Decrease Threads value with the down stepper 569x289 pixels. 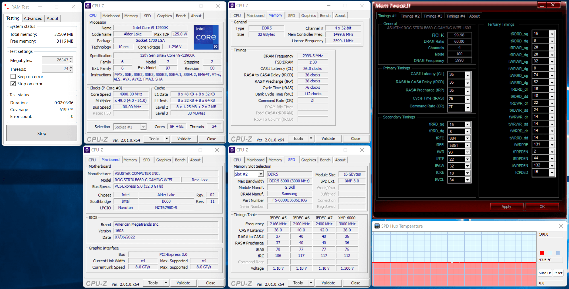71,70
